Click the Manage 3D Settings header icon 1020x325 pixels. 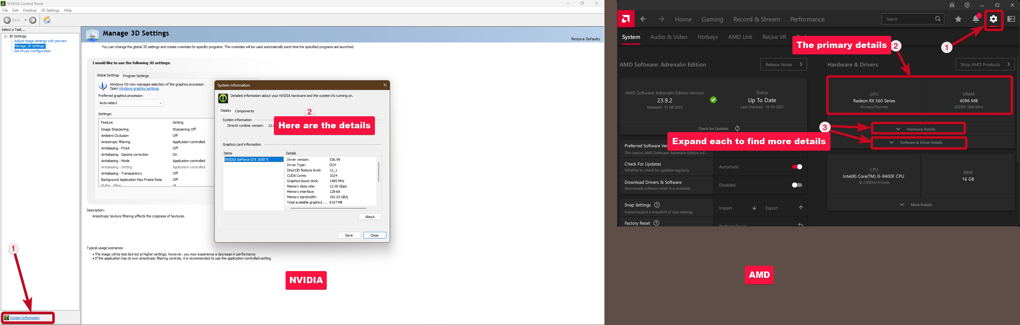point(92,35)
